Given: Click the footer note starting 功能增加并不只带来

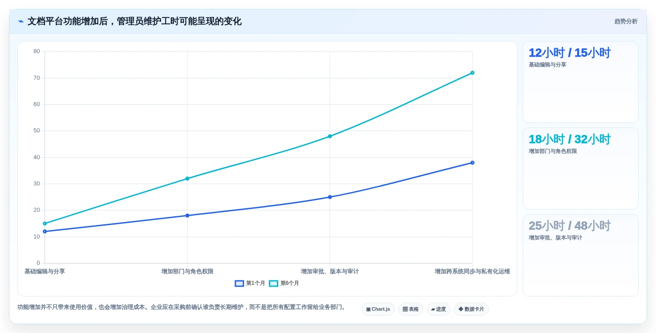Looking at the screenshot, I should [x=182, y=307].
